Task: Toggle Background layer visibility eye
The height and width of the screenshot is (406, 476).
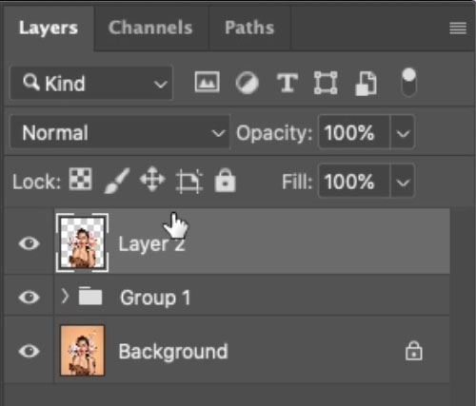Action: [29, 351]
